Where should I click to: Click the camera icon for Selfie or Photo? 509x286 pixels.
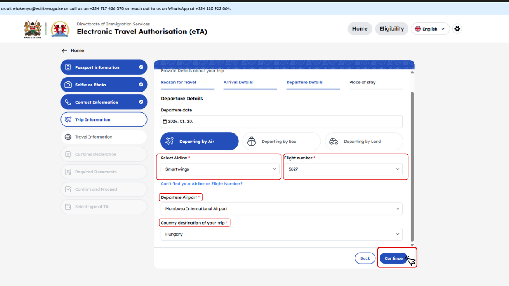pos(68,85)
